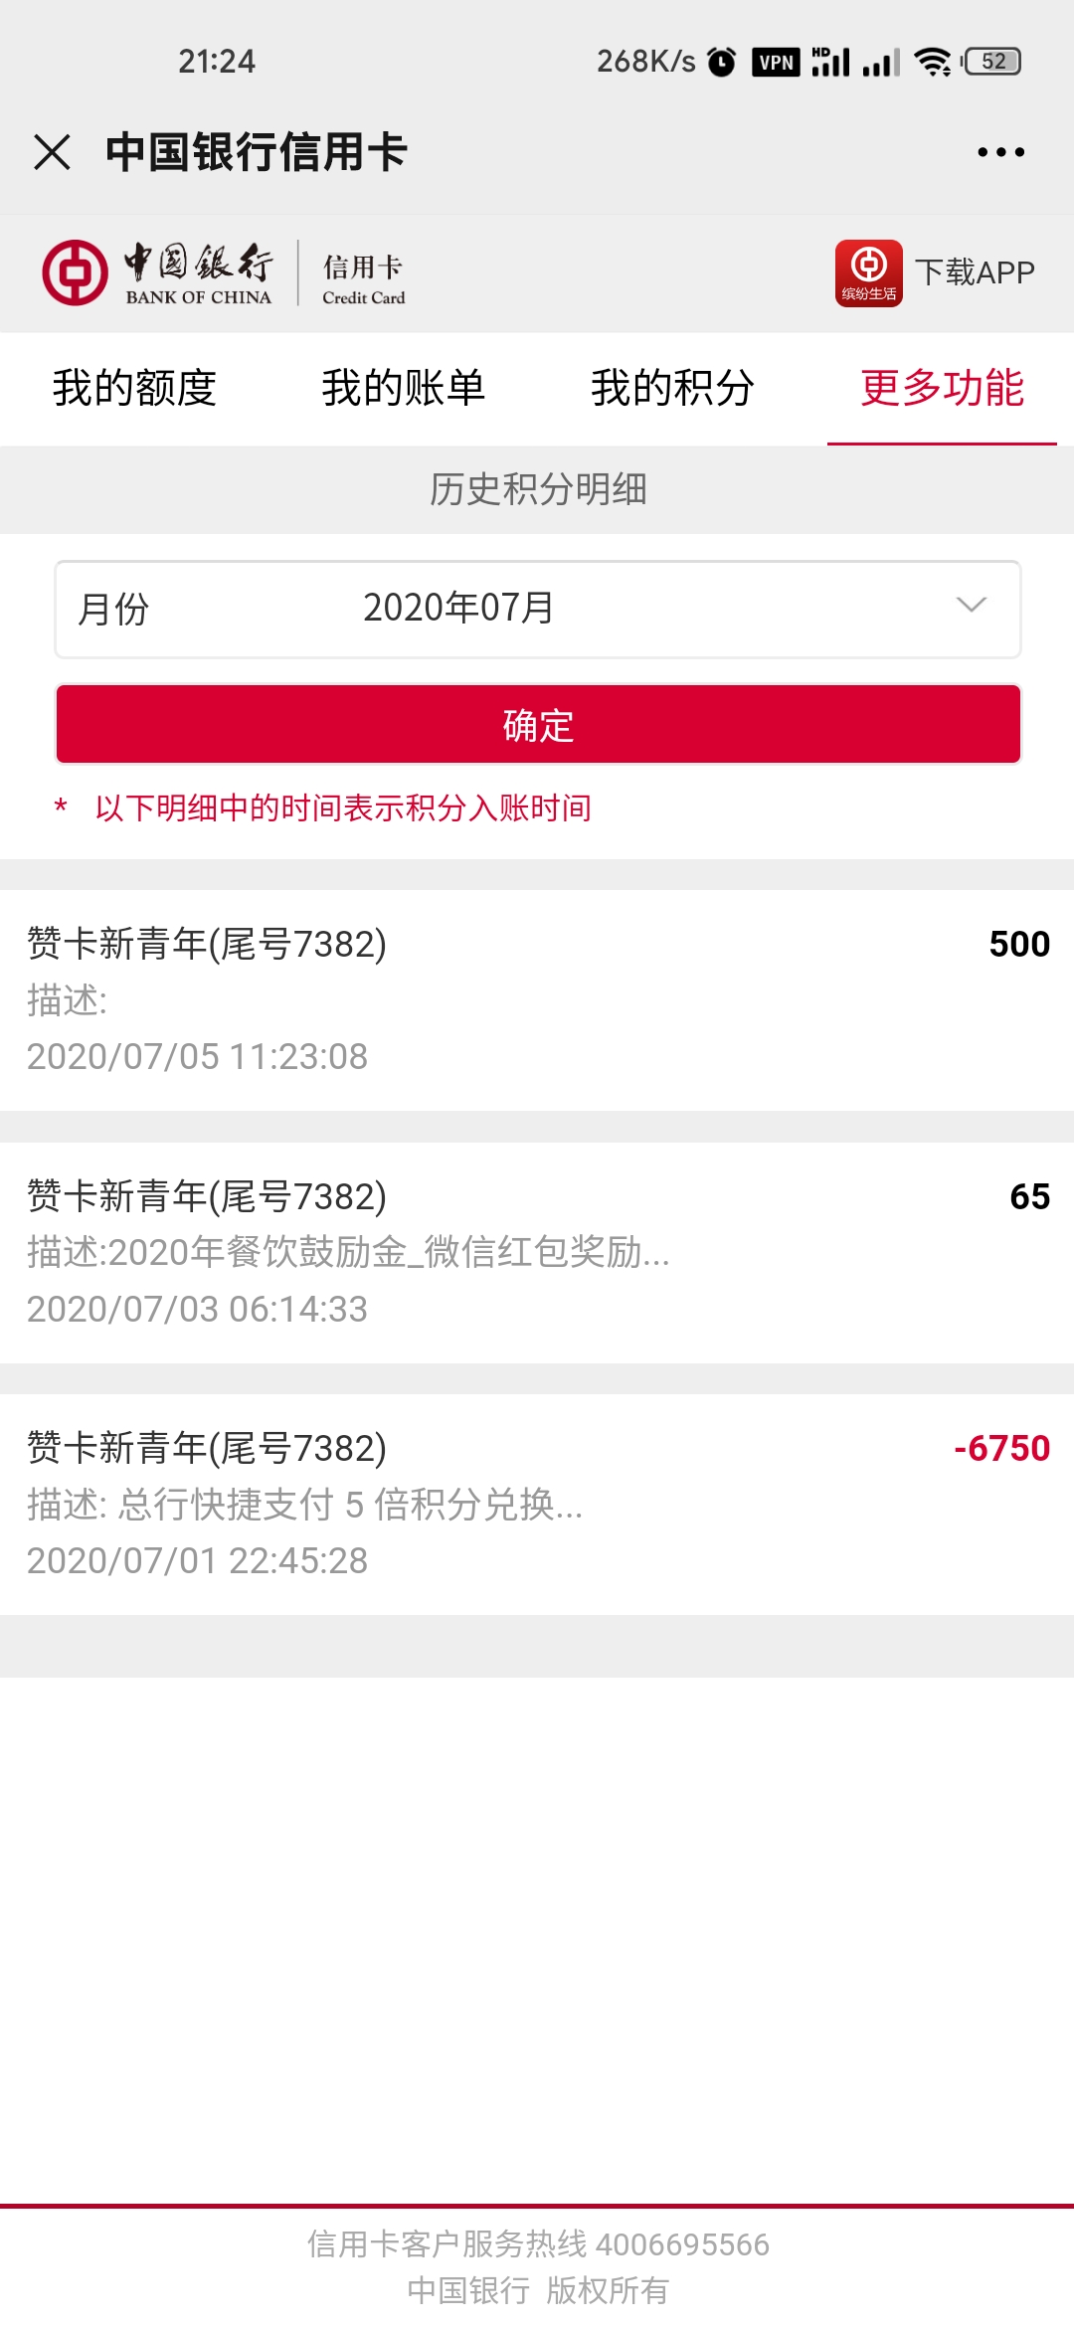1074x2327 pixels.
Task: Tap the battery indicator showing 52
Action: 992,62
